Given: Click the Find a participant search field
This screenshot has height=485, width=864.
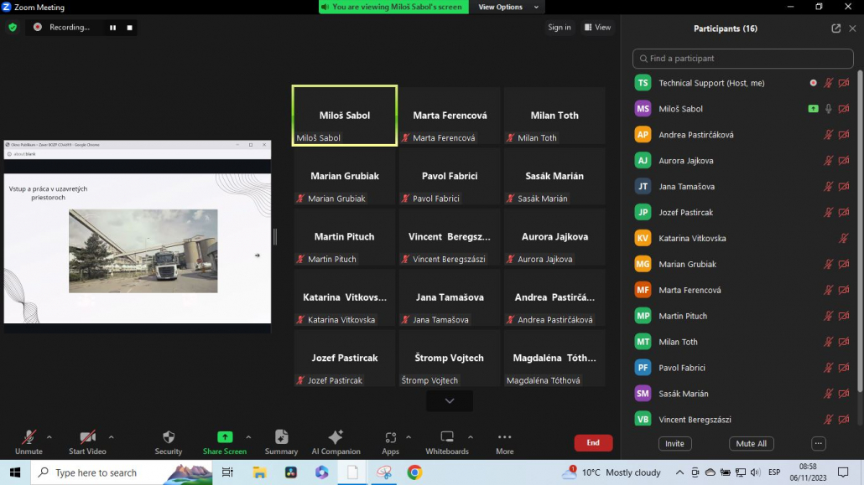Looking at the screenshot, I should click(x=742, y=59).
